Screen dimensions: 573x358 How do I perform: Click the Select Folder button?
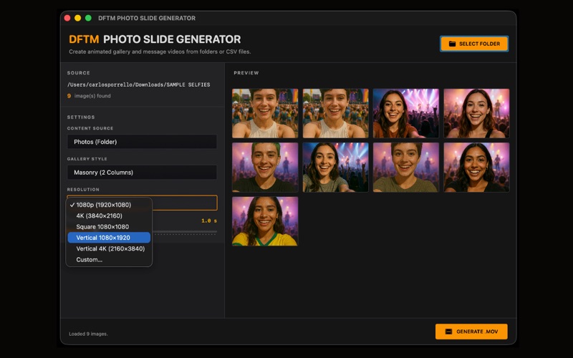pyautogui.click(x=474, y=44)
